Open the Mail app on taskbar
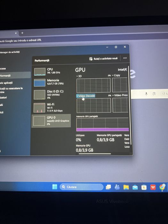Screen dimensions: 168x224 click(135, 187)
